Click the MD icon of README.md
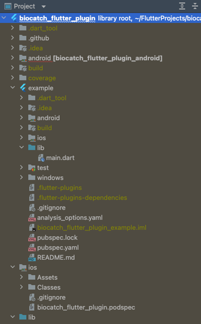Screen dimensions: 201x324 point(32,257)
